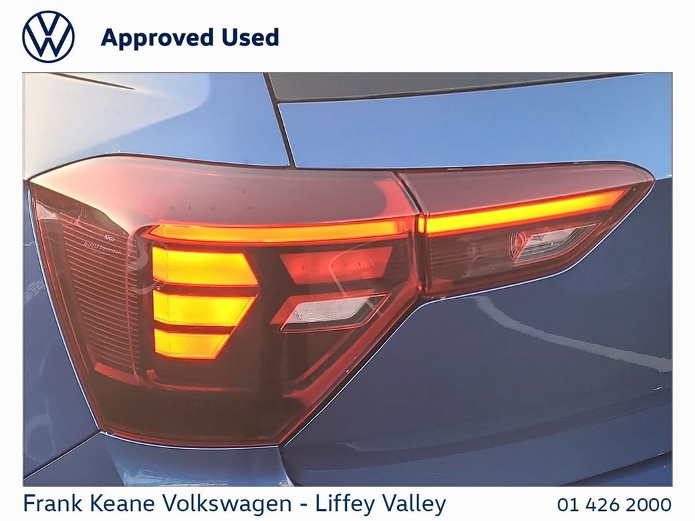Click the white reverse light in outer lamp

328,313
